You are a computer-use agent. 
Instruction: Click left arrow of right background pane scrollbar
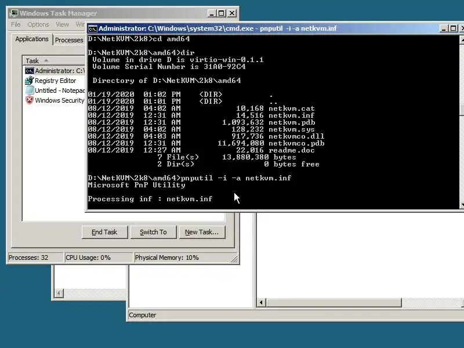[261, 302]
